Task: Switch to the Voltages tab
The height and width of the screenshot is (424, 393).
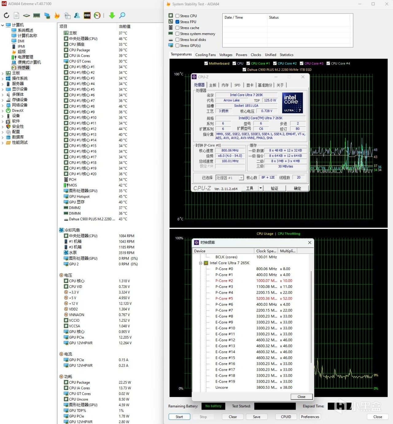Action: (226, 55)
